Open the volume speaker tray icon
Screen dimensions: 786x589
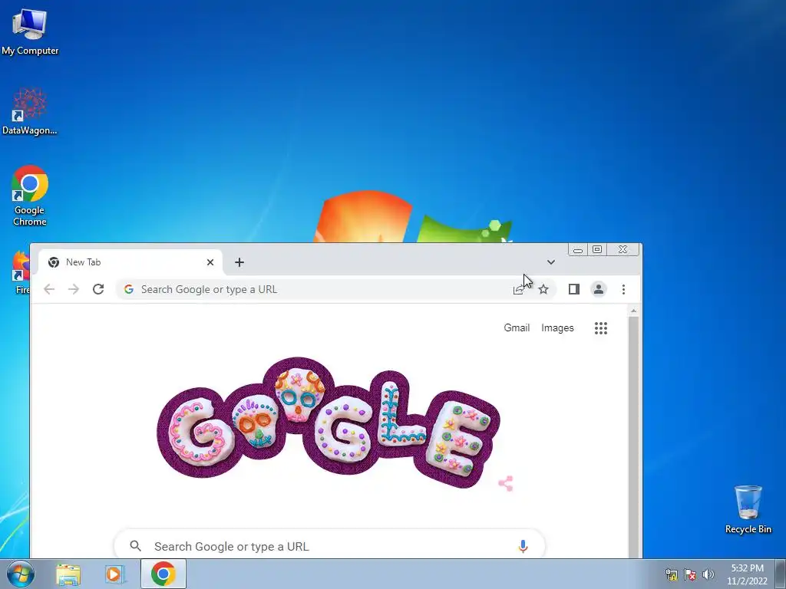point(708,574)
